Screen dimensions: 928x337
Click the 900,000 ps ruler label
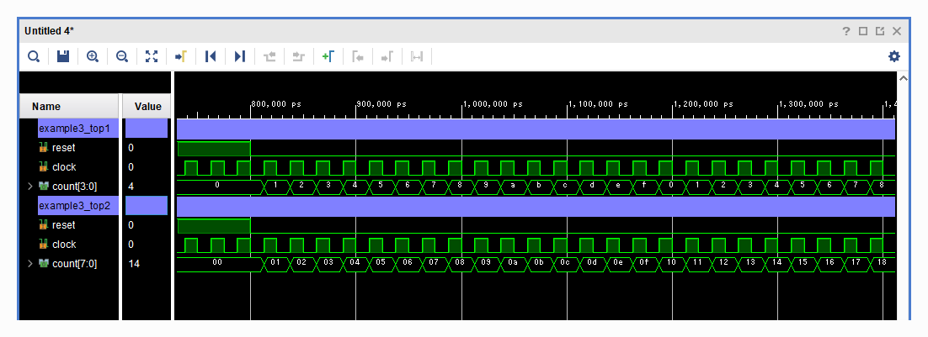click(381, 104)
